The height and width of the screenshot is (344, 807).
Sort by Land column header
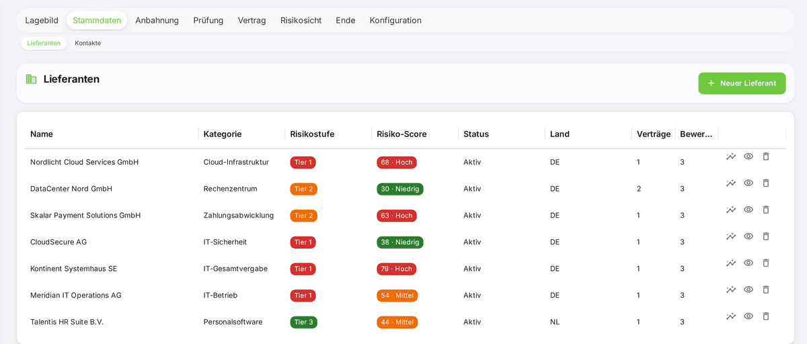tap(560, 134)
